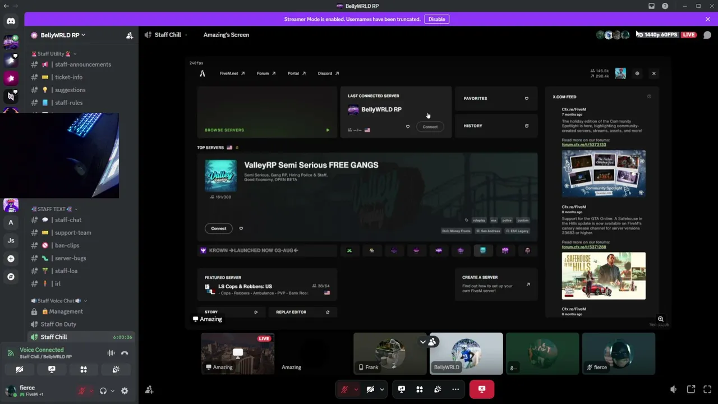Click the add-friends icon below the stream
Screen dimensions: 718x404
tap(149, 390)
